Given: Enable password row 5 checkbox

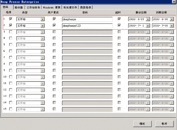Looking at the screenshot, I should pyautogui.click(x=11, y=45).
